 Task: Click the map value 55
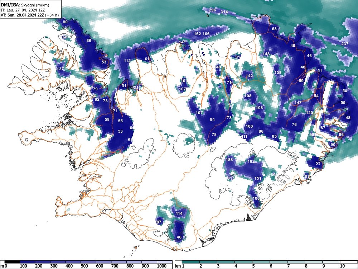[x=120, y=121]
